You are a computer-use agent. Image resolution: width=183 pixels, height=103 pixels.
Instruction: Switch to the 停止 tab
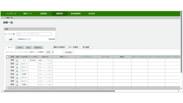click(29, 47)
